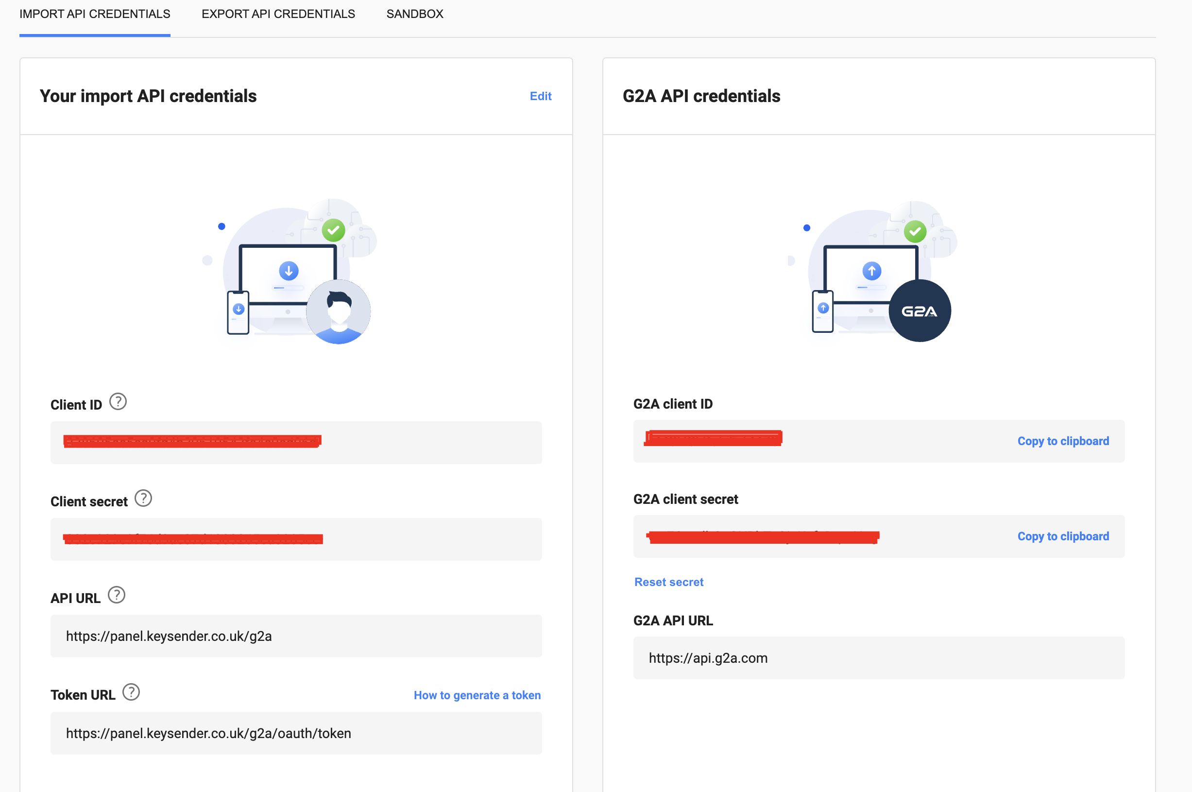The width and height of the screenshot is (1192, 792).
Task: Switch to Import API Credentials tab
Action: pyautogui.click(x=95, y=14)
